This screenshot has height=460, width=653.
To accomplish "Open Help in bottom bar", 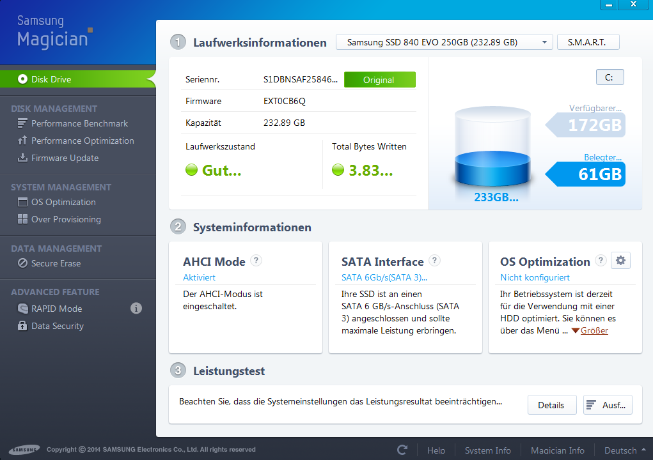I will [x=436, y=450].
